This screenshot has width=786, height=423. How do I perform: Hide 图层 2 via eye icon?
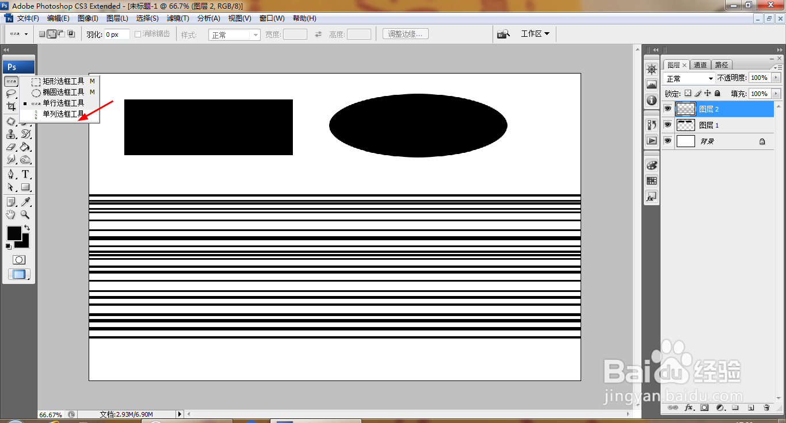(668, 109)
